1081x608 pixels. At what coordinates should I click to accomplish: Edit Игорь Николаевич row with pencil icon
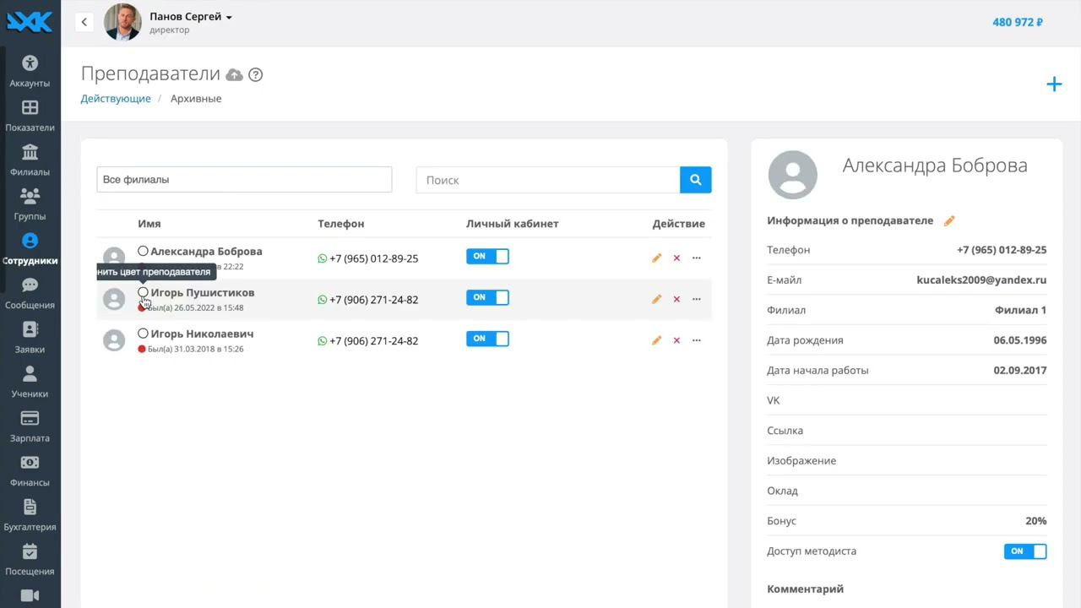[656, 340]
